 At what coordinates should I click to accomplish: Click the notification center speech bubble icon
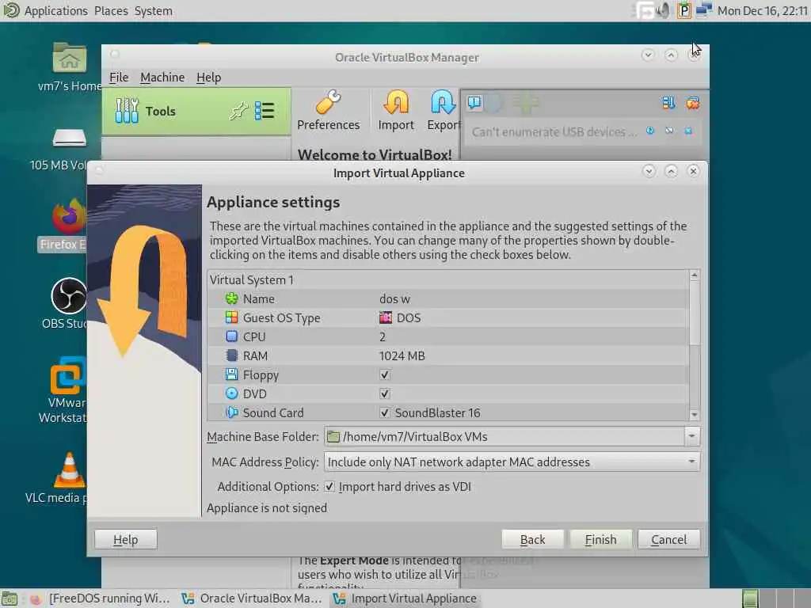[474, 102]
